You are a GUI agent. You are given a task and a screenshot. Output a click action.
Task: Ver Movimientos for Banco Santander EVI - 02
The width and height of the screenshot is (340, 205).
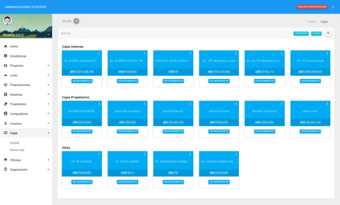[x=219, y=81]
